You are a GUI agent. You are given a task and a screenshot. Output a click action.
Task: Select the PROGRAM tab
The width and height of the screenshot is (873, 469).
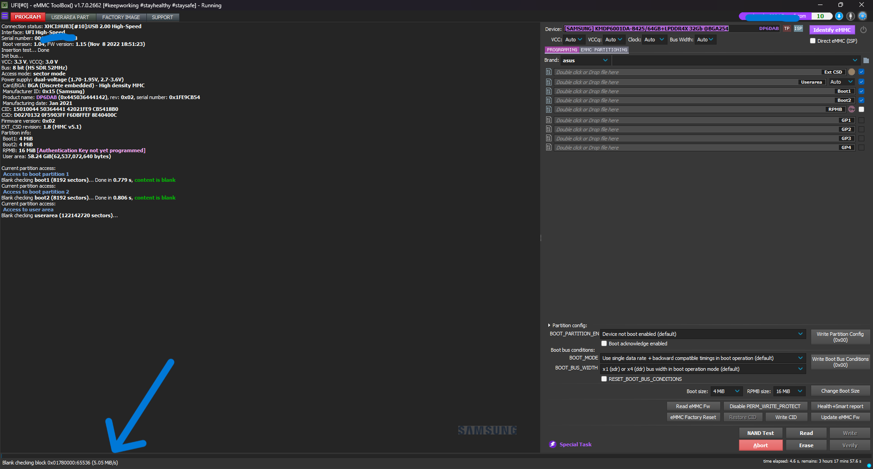[x=28, y=17]
